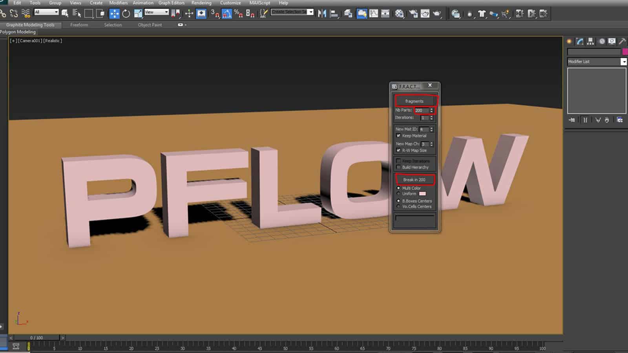Switch to the Freeform ribbon tab

tap(79, 25)
